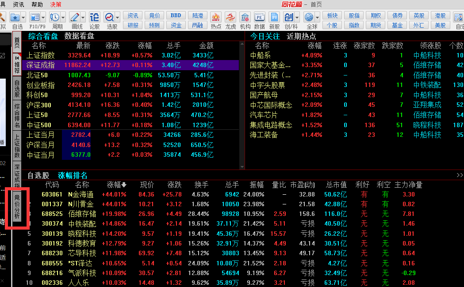Click the 研报 toolbar button
The image size is (464, 287).
[x=133, y=25]
